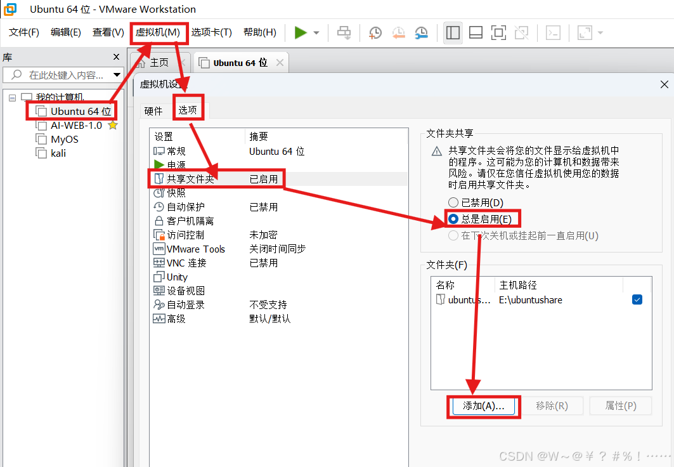
Task: Open the console view icon
Action: pyautogui.click(x=553, y=33)
